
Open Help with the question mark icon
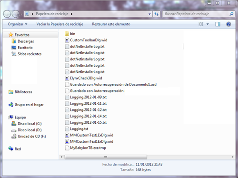228,24
